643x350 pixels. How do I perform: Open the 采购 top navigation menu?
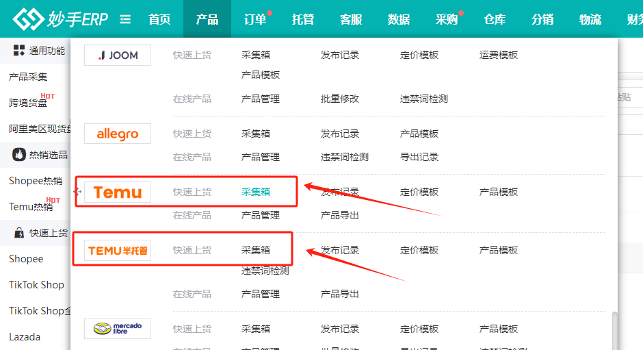pos(447,19)
